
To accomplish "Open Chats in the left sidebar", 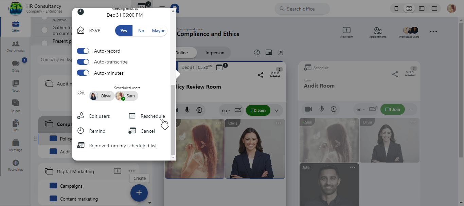I will tap(15, 65).
